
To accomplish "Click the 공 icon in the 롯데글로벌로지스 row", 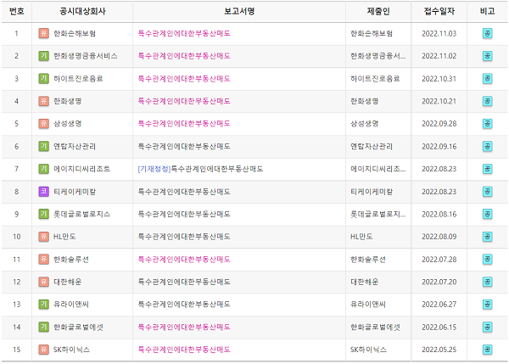I will [x=487, y=214].
